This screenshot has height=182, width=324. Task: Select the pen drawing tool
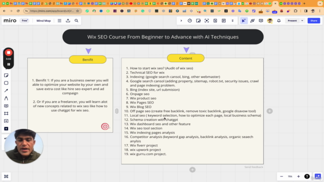click(6, 98)
